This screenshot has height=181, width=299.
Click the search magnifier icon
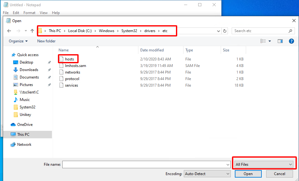[x=290, y=31]
